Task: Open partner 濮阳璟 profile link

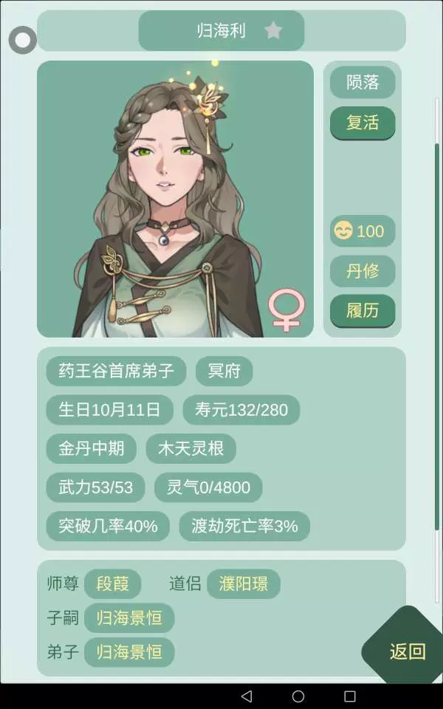Action: [244, 583]
